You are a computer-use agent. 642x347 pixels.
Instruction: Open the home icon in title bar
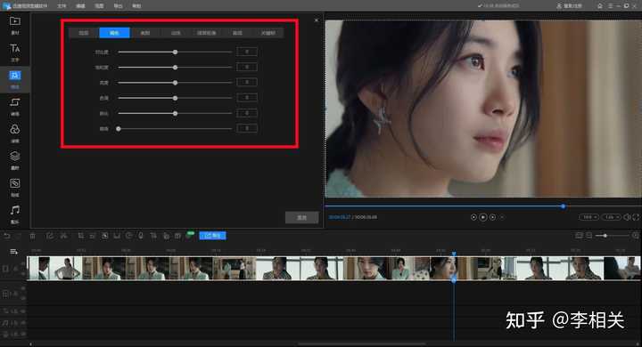pyautogui.click(x=600, y=5)
